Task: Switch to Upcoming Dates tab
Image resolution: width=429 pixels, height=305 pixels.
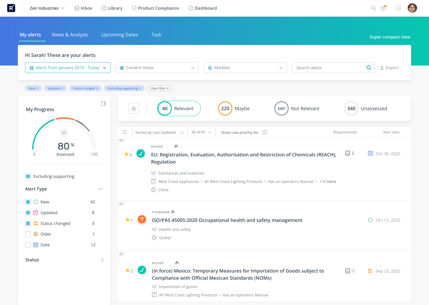Action: pyautogui.click(x=119, y=35)
